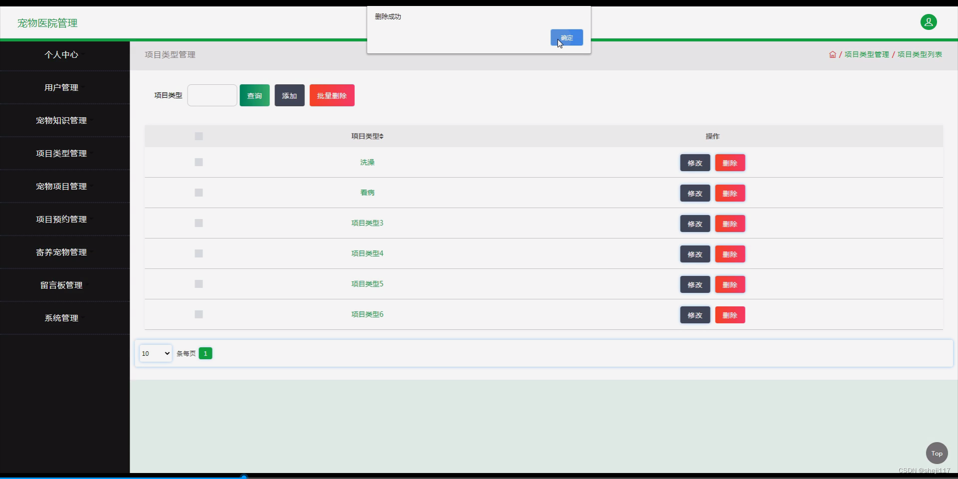Go to 项目预约管理 in the sidebar
This screenshot has height=479, width=958.
pos(61,219)
